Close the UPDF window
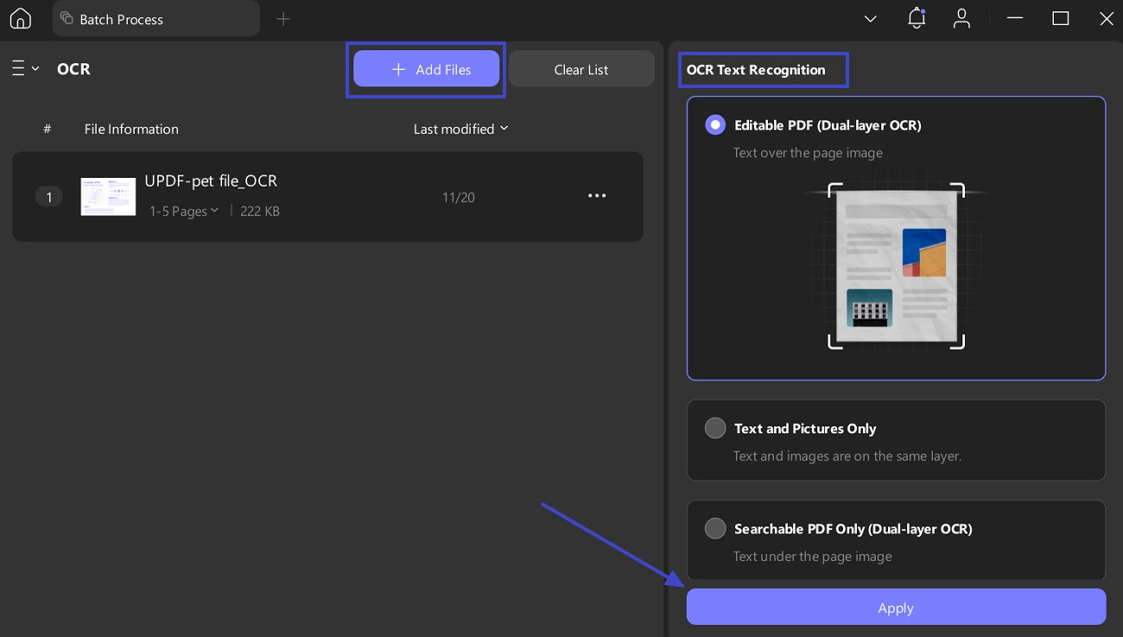 point(1106,18)
